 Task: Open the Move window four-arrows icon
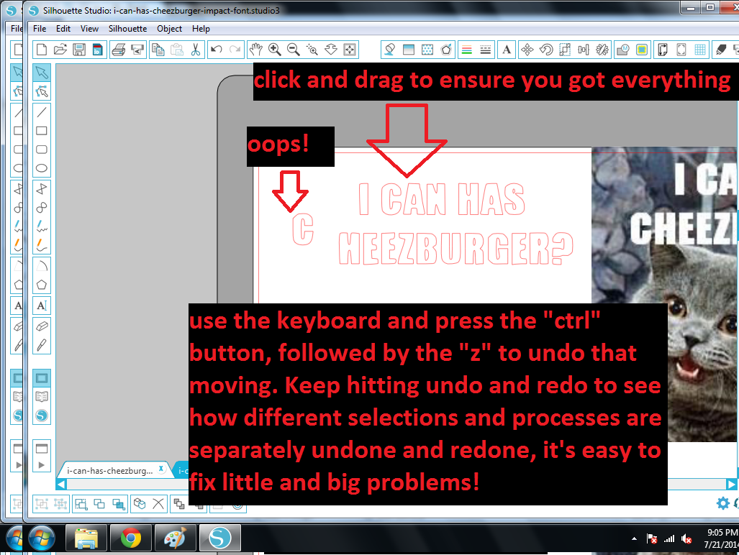pyautogui.click(x=527, y=50)
